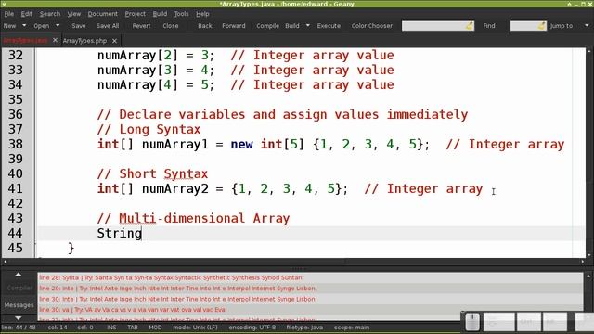Click 'numArray2' on line 41
This screenshot has width=594, height=334.
(x=175, y=188)
